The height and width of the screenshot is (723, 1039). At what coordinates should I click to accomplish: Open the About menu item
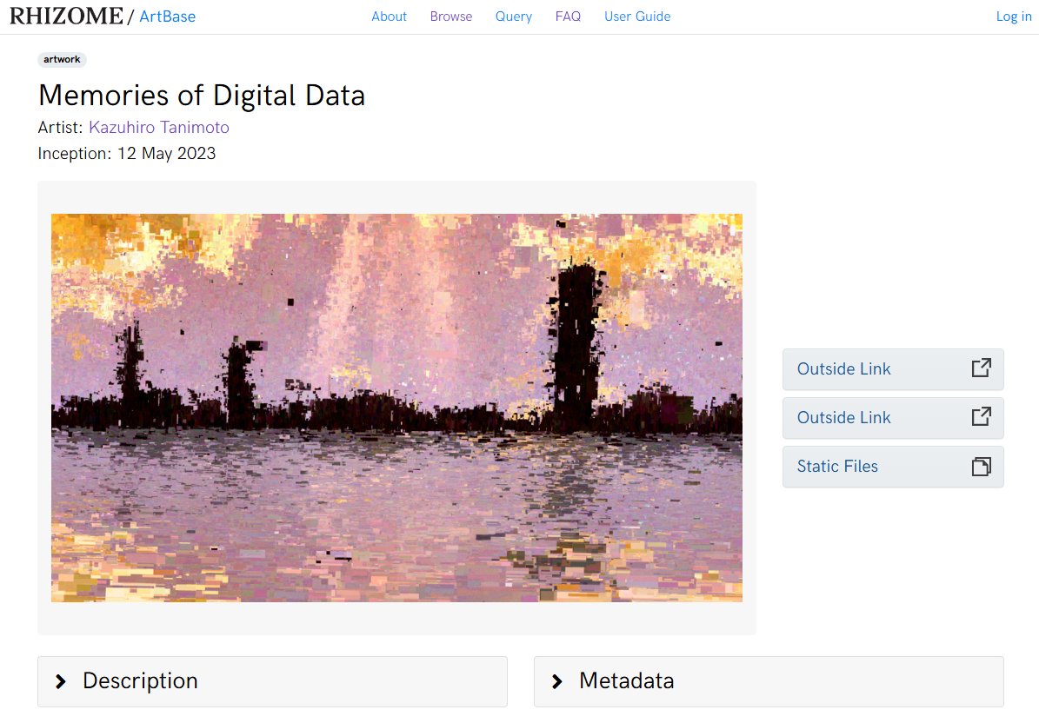tap(389, 17)
